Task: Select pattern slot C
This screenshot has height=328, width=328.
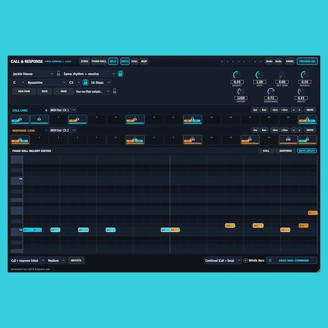Action: pyautogui.click(x=233, y=62)
